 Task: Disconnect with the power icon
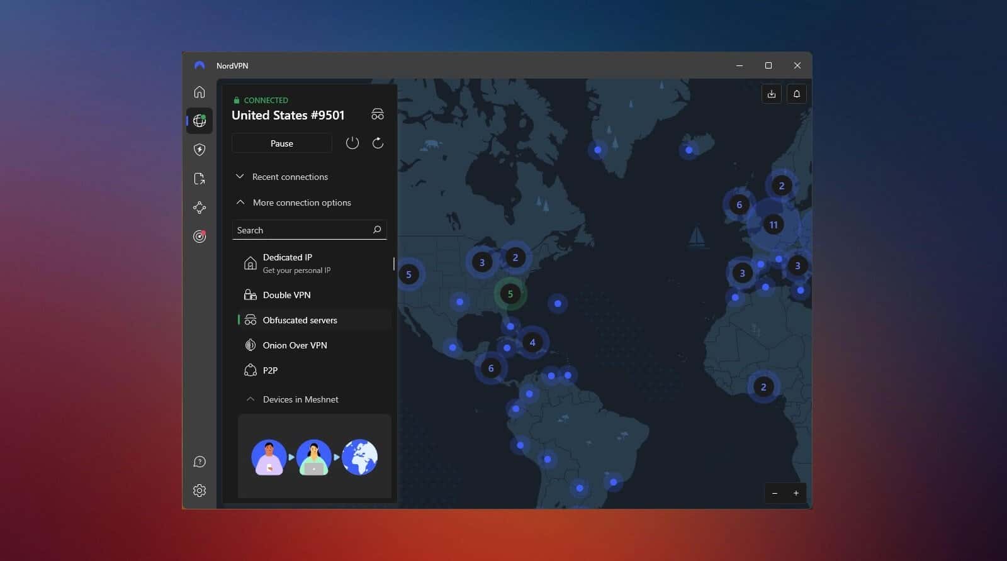[x=352, y=143]
